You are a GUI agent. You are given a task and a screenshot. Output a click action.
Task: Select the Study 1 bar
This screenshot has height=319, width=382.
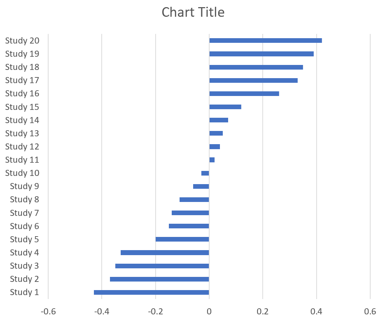(x=151, y=293)
